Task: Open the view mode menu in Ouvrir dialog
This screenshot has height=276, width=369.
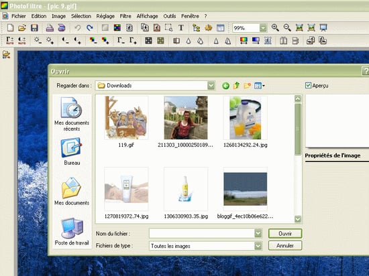Action: (x=260, y=86)
